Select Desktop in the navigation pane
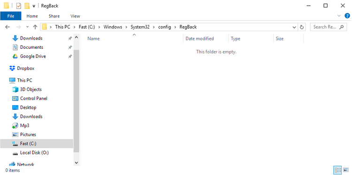Image resolution: width=352 pixels, height=175 pixels. point(28,107)
